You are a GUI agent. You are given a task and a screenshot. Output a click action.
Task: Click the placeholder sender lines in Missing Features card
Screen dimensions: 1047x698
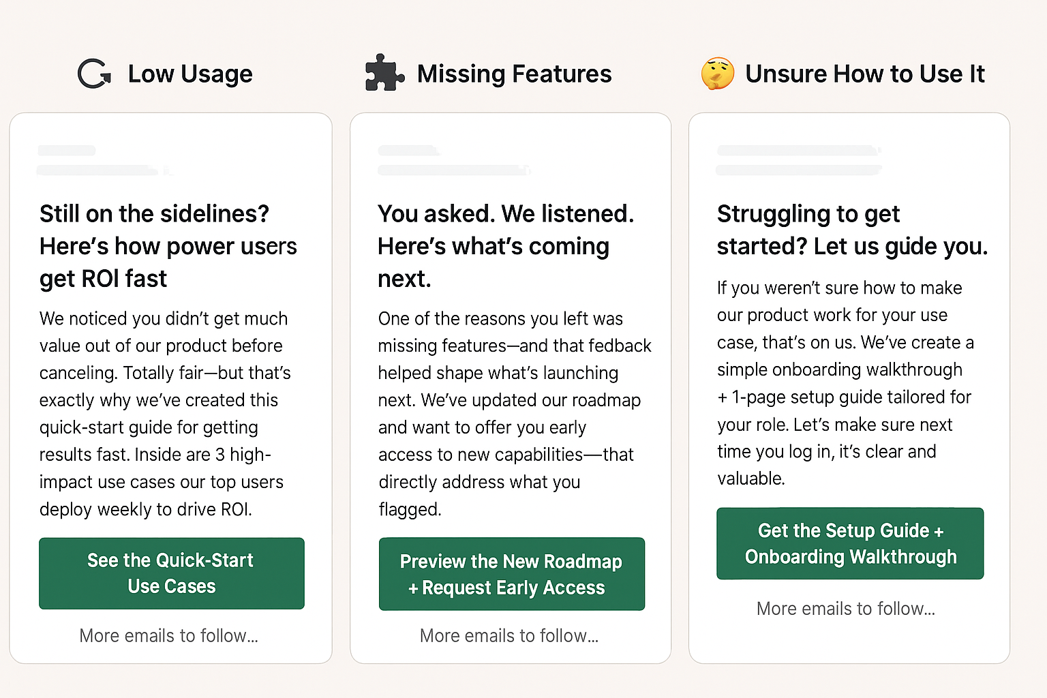pos(454,160)
